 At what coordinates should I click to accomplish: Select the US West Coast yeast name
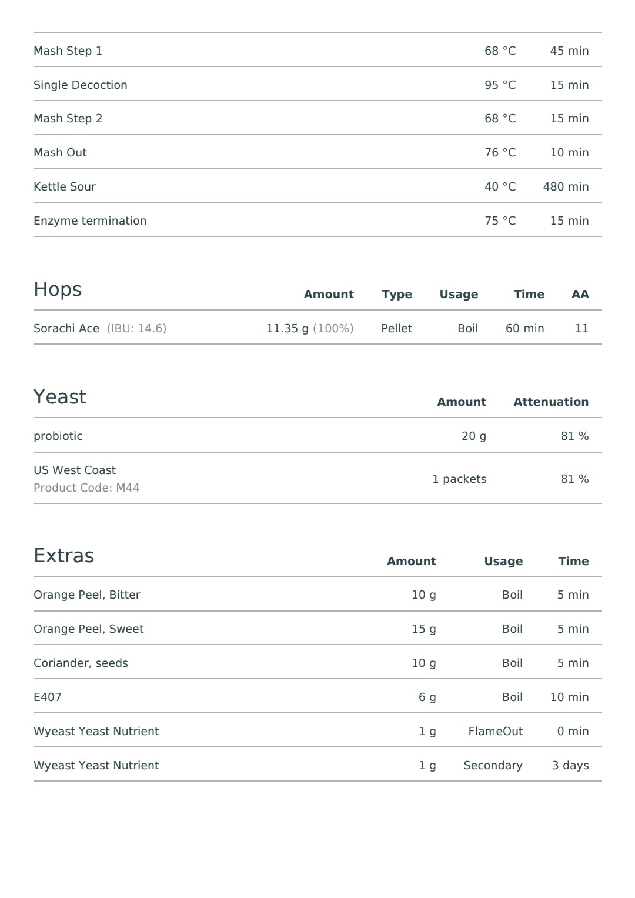[75, 470]
